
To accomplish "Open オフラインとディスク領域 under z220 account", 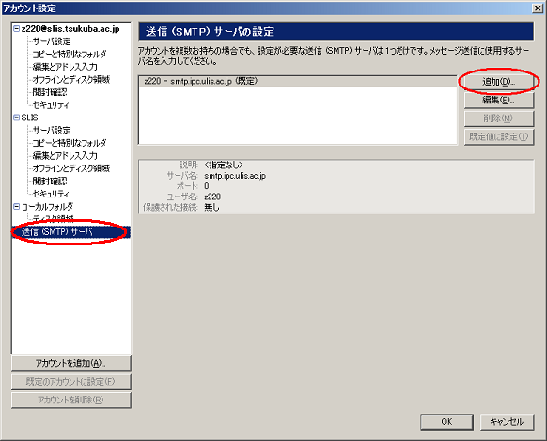I will (x=71, y=80).
